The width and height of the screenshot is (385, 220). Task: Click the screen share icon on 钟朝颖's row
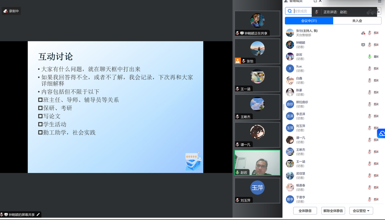coord(363,45)
